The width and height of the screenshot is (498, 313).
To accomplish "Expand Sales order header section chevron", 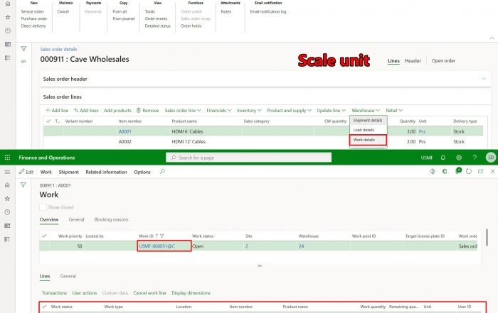I will click(483, 79).
